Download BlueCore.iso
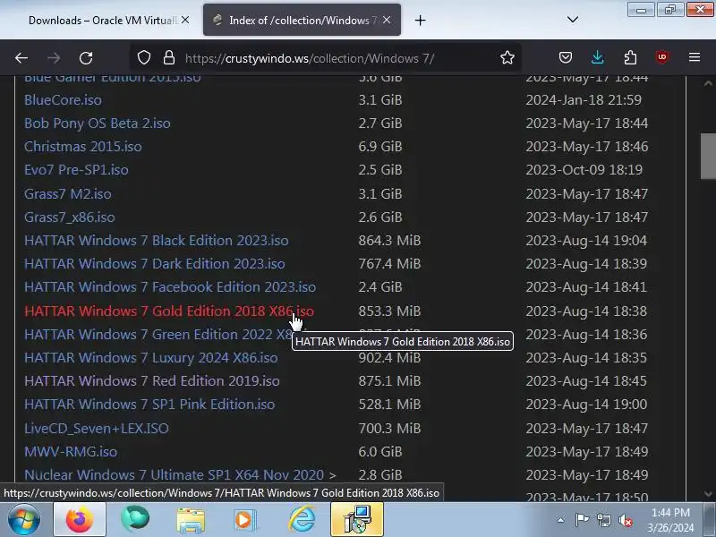Viewport: 716px width, 537px height. (63, 100)
